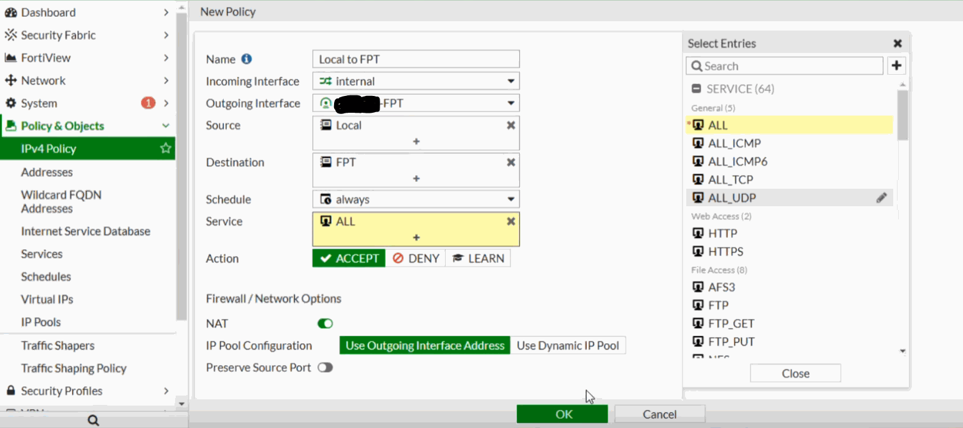Viewport: 963px width, 428px height.
Task: Click the Security Fabric icon in sidebar
Action: point(11,35)
